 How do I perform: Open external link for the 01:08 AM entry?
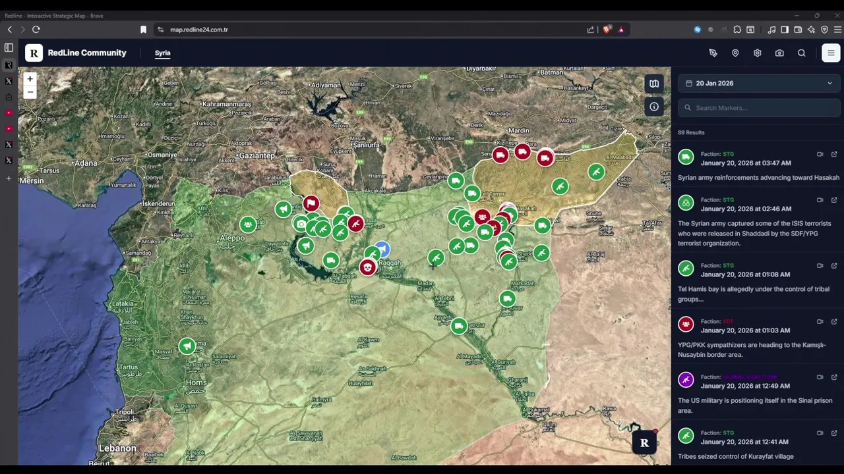pos(834,265)
